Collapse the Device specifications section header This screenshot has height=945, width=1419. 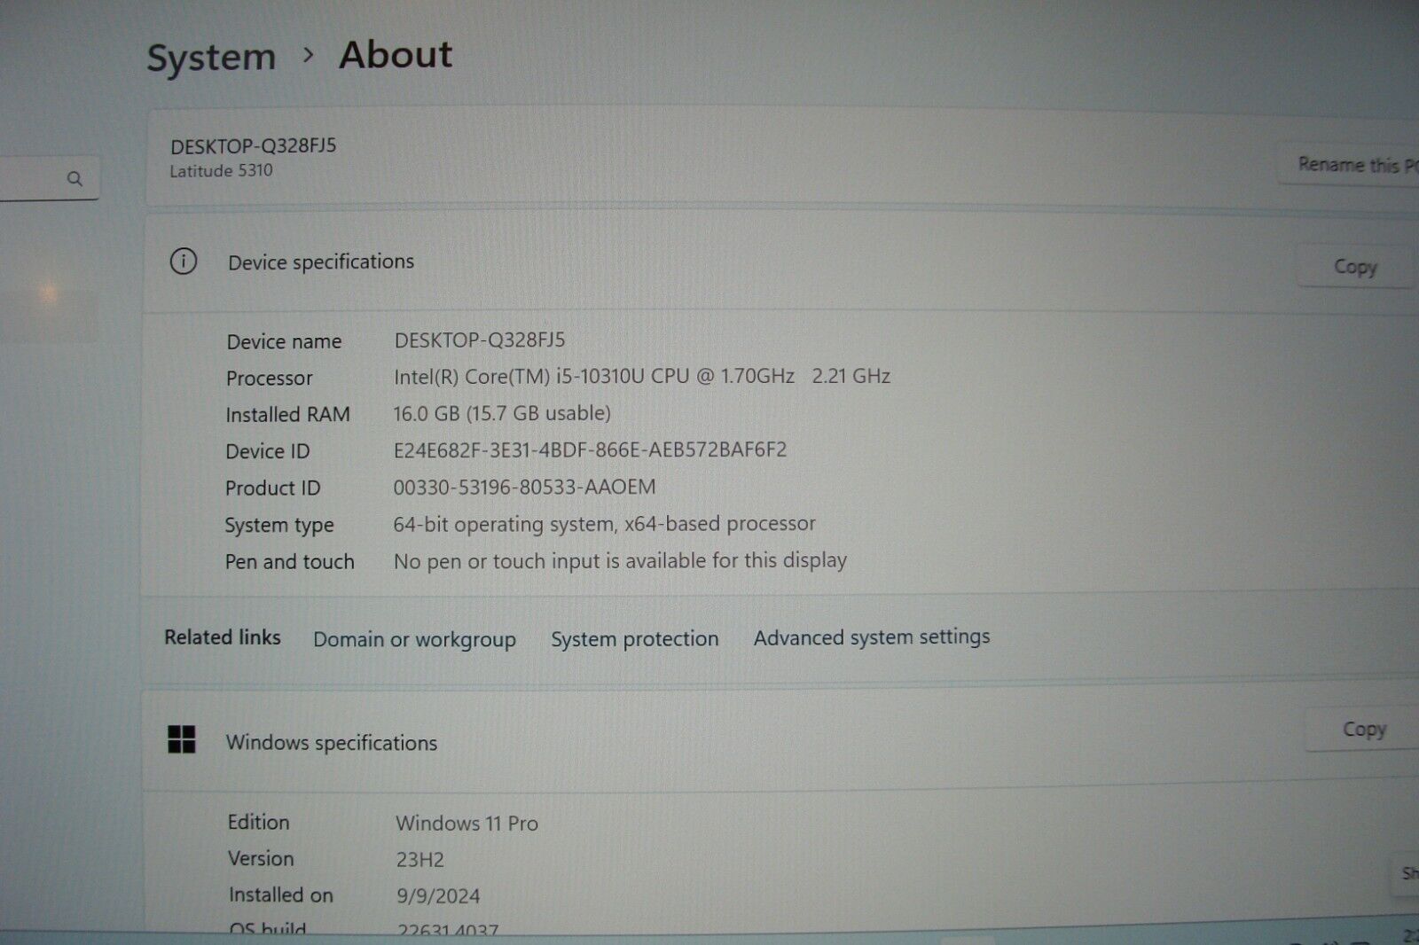(780, 262)
